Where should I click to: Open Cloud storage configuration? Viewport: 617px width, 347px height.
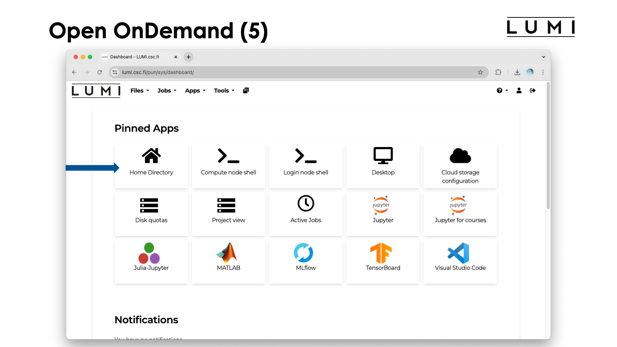460,166
